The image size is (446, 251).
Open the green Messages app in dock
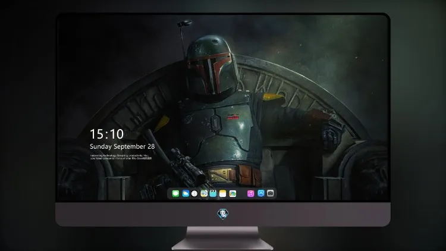(x=175, y=193)
